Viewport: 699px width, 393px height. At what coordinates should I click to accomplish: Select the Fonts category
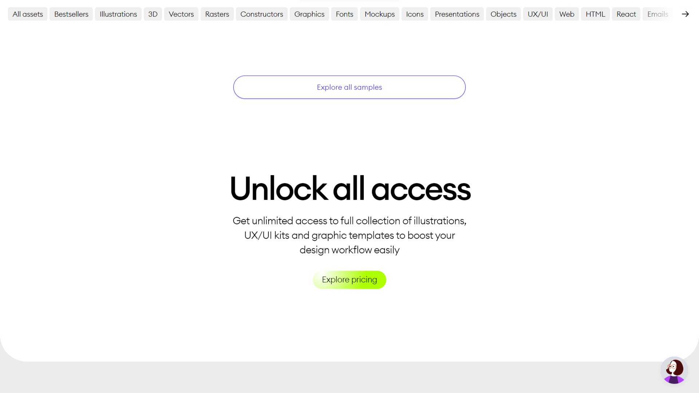coord(344,14)
